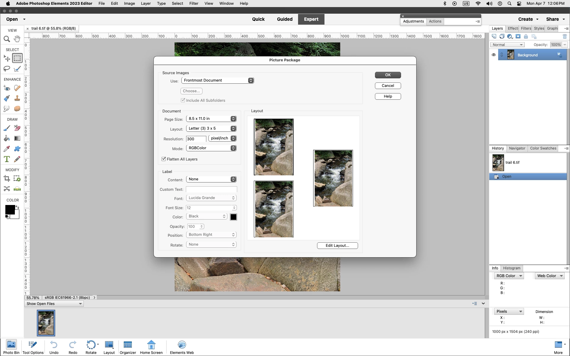Select the Crop tool
Screen dimensions: 570x356
(7, 178)
